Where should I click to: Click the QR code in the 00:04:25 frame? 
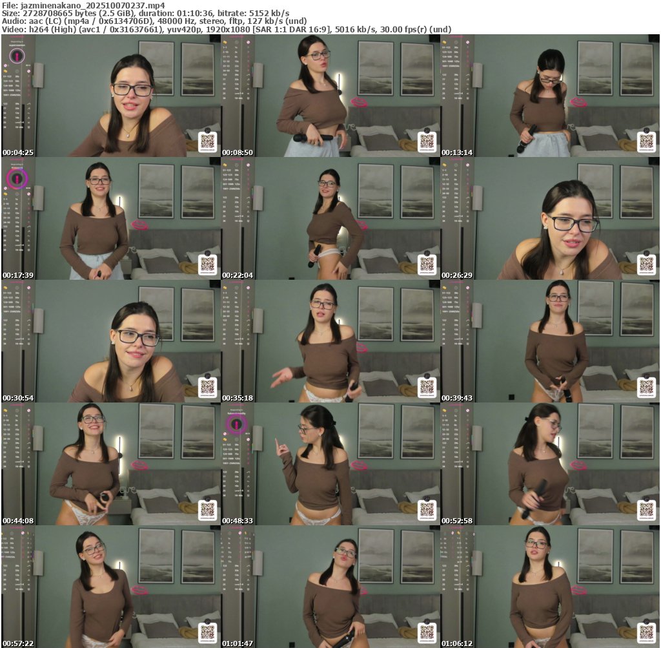tap(207, 141)
